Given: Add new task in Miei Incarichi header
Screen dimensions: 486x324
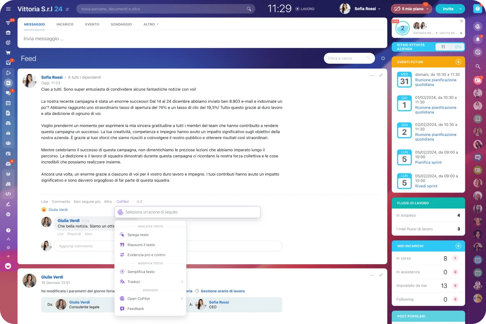Looking at the screenshot, I should pyautogui.click(x=458, y=246).
